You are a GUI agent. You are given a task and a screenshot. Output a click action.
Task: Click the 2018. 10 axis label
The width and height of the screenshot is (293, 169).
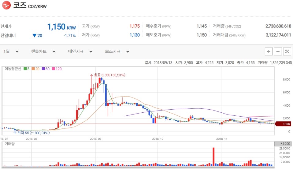[x=158, y=139]
